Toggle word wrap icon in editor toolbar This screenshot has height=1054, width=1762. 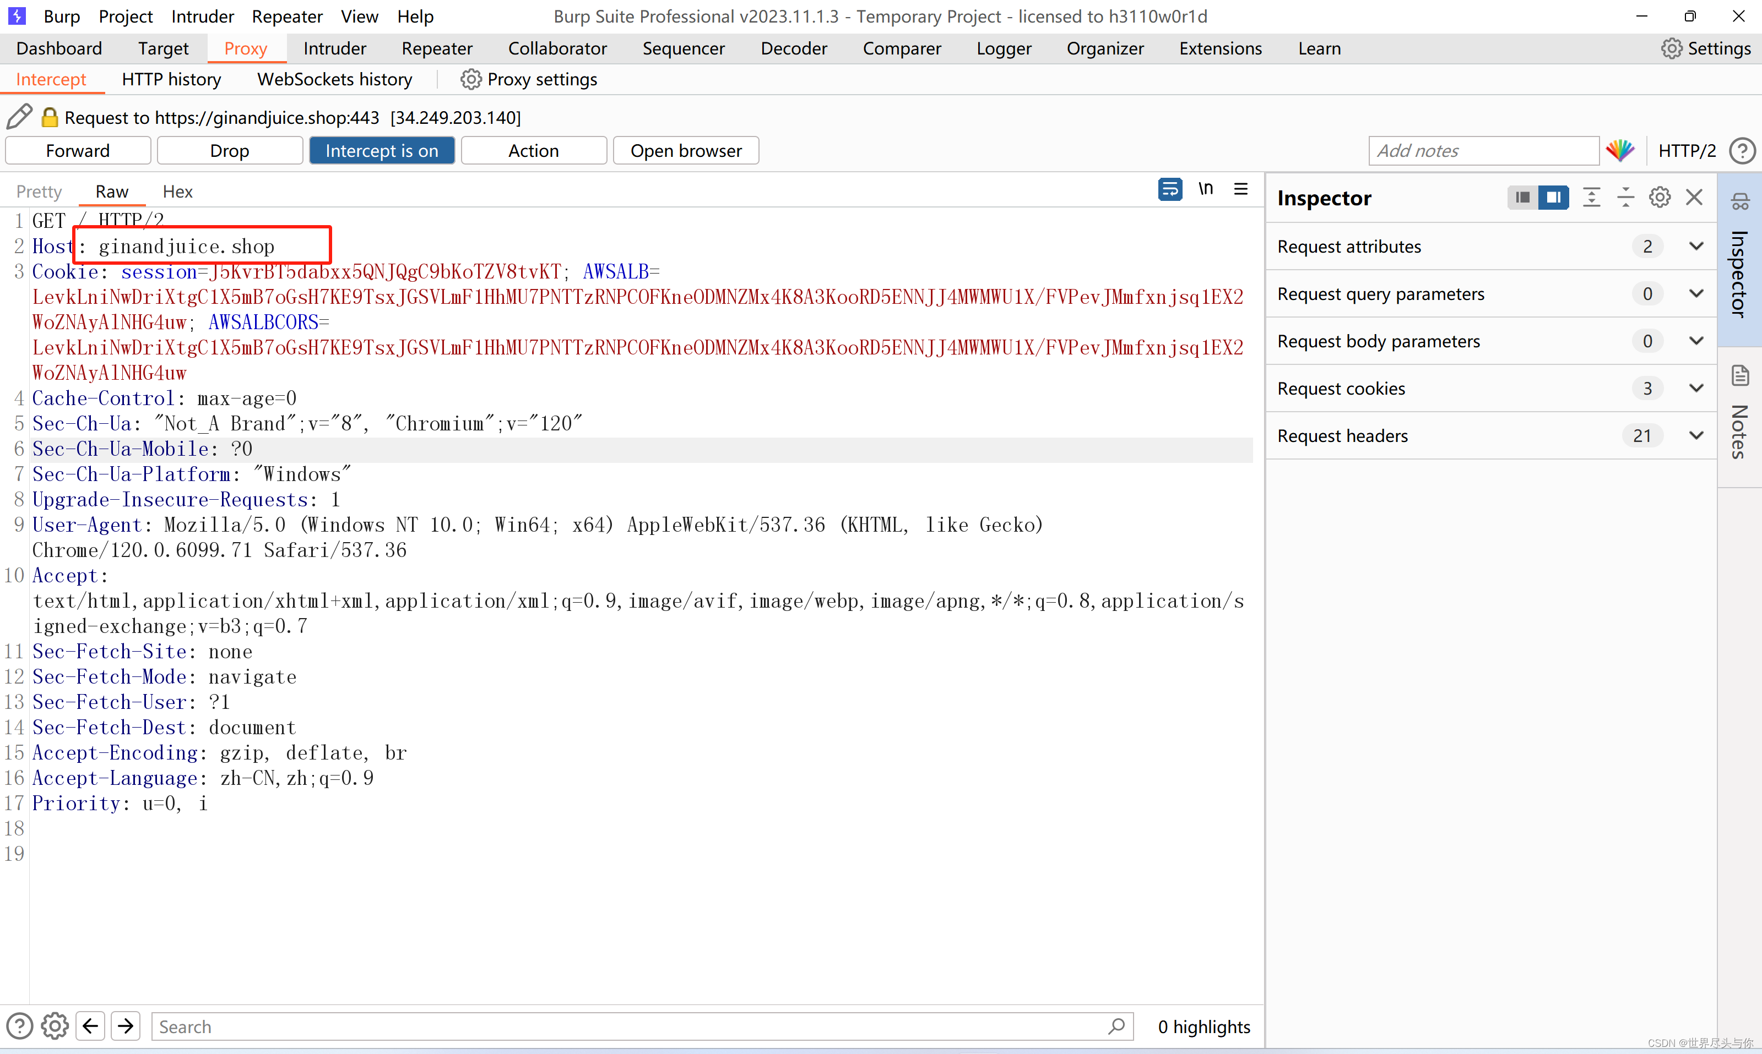(1169, 189)
